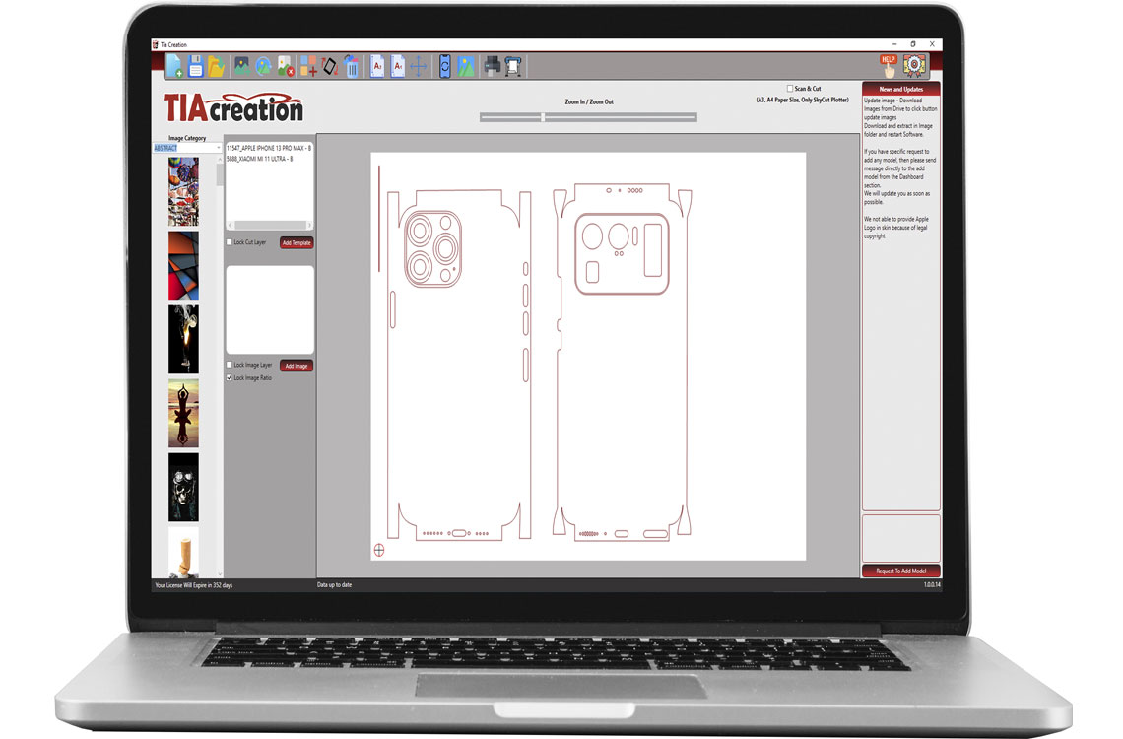The image size is (1123, 739).
Task: Delete selection using the trash icon
Action: coord(352,65)
